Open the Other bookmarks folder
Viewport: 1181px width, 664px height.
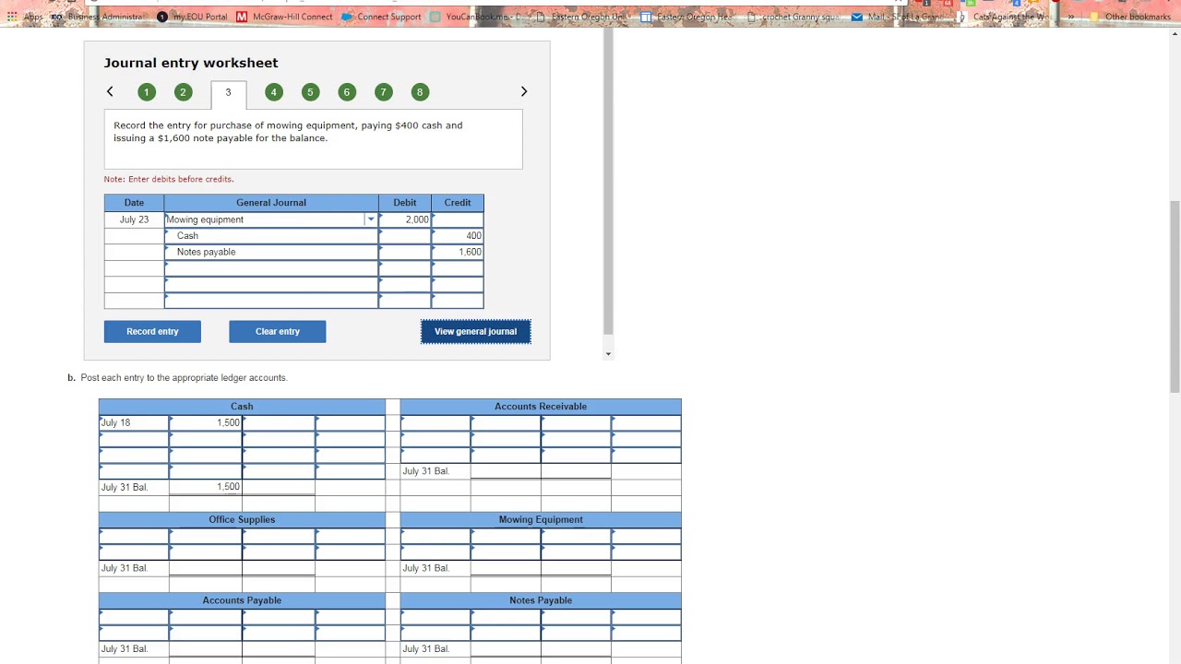pos(1129,17)
